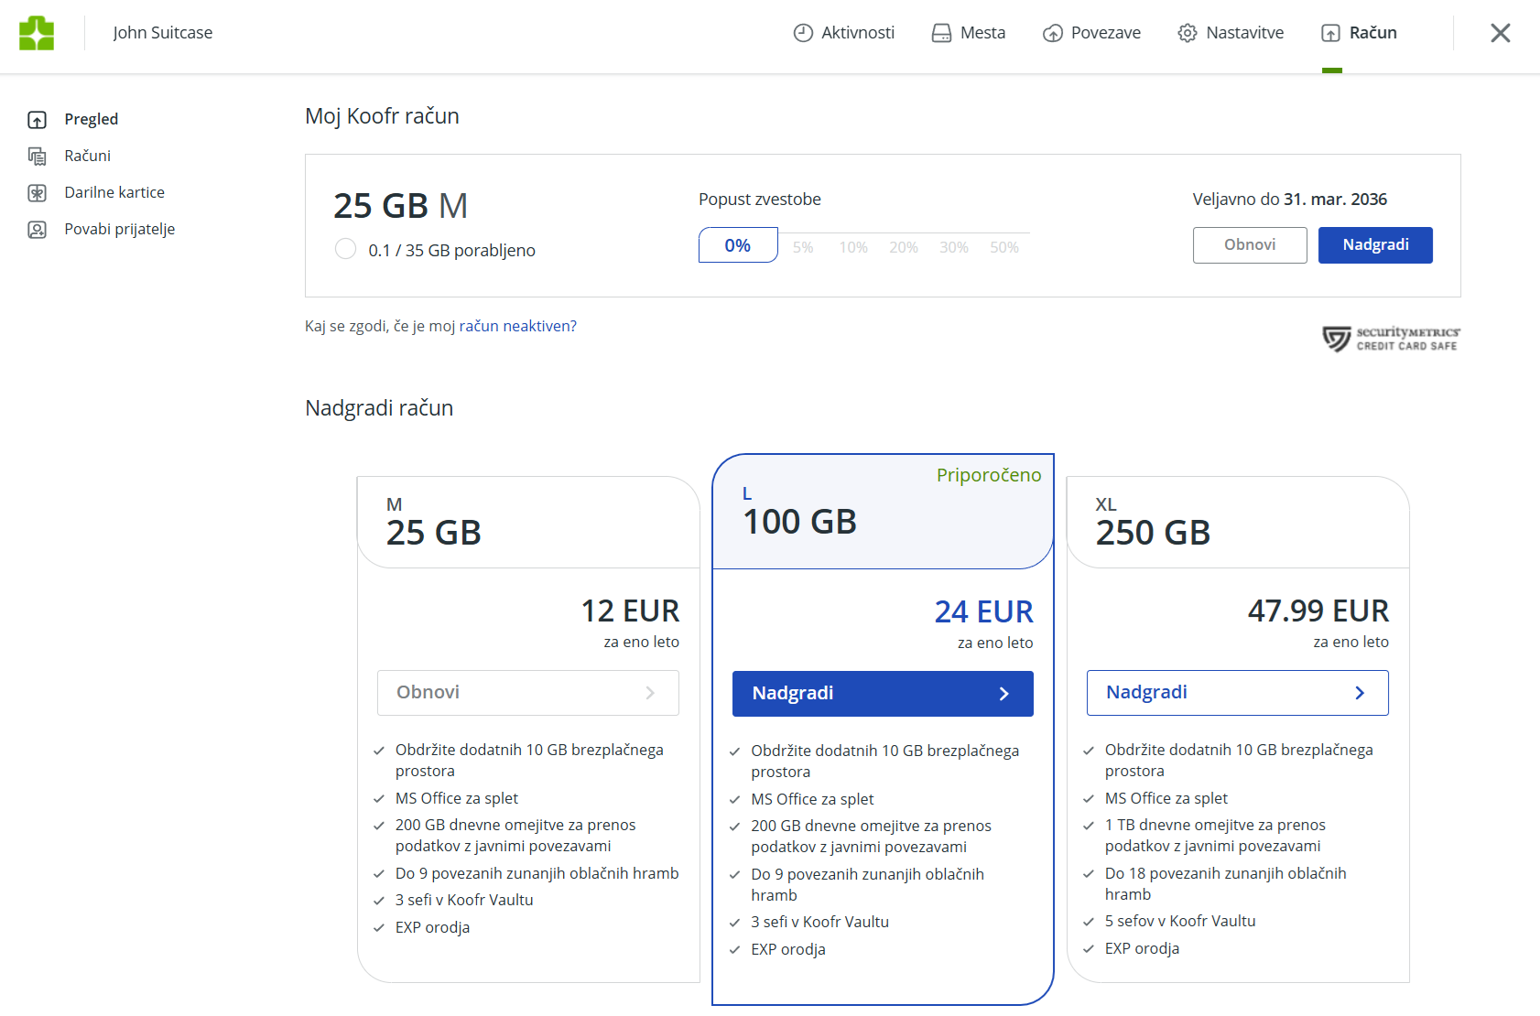Click Obnovi button in current plan box
Image resolution: width=1540 pixels, height=1016 pixels.
click(1250, 245)
